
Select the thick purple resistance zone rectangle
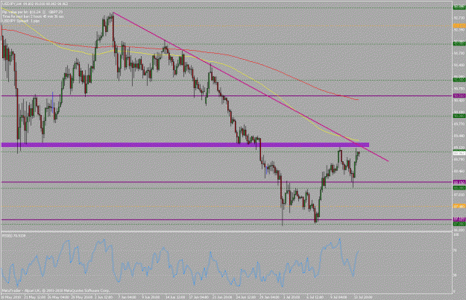pos(185,145)
